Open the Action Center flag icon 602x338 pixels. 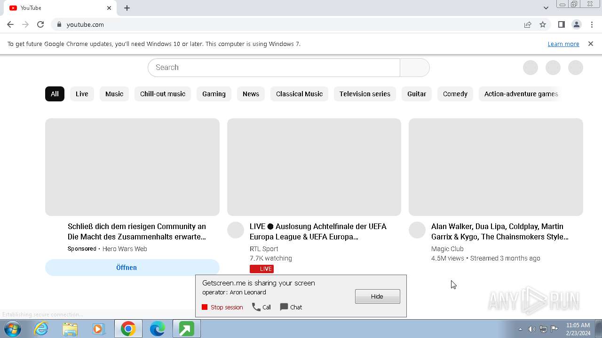tap(554, 329)
